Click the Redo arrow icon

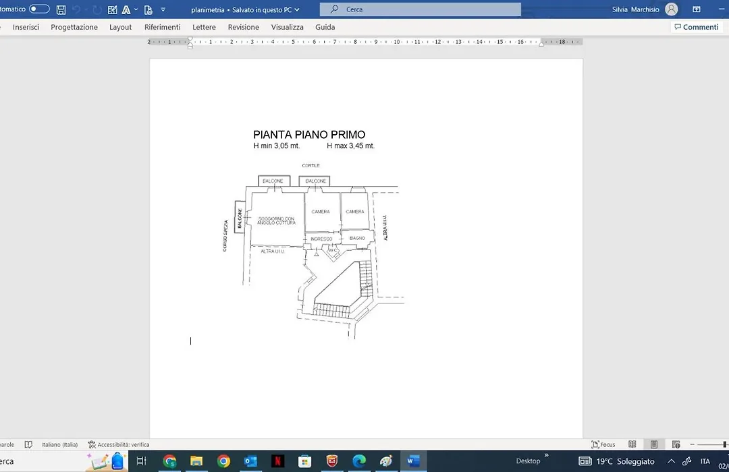click(97, 9)
